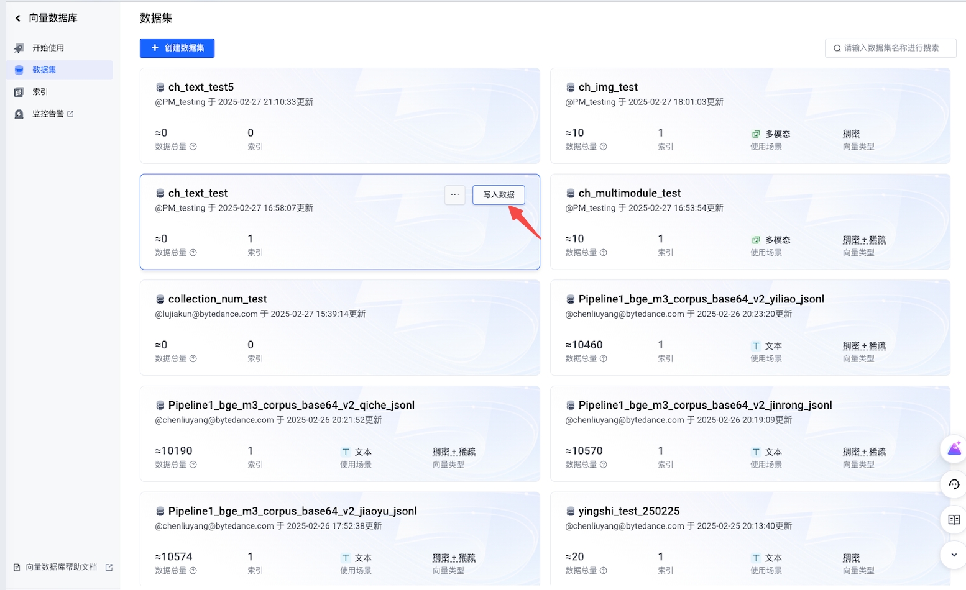Open the ch_multimodule_test dataset card

630,193
